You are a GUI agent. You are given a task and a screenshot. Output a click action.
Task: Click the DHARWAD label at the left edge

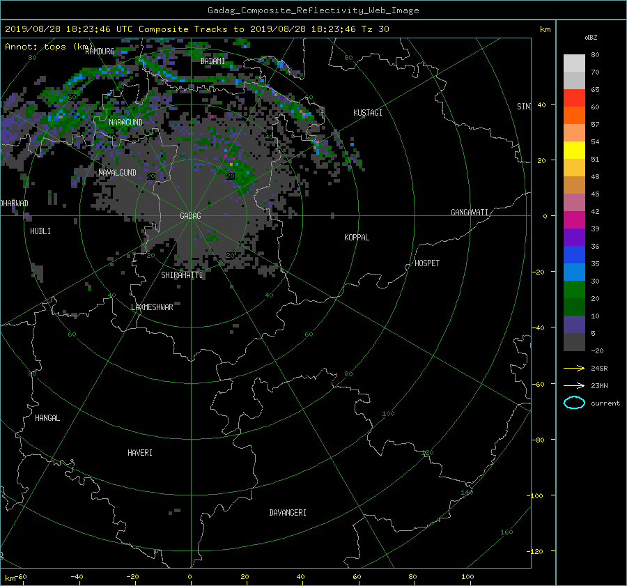coord(15,203)
